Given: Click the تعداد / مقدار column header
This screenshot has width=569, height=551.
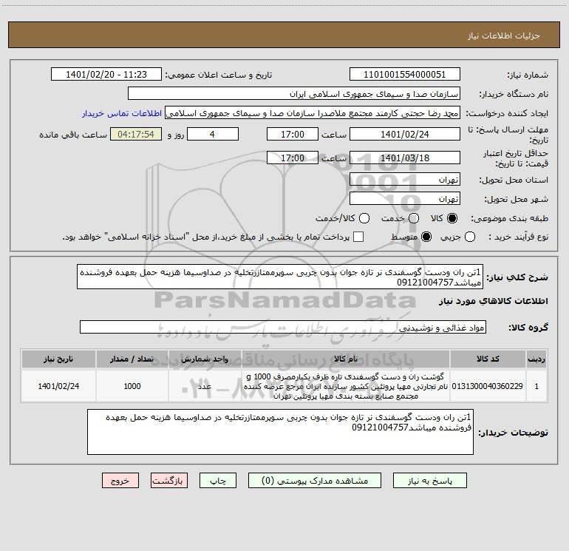Looking at the screenshot, I should pos(132,359).
